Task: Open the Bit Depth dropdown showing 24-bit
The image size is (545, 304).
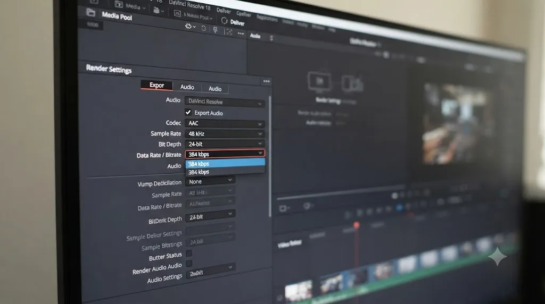Action: pyautogui.click(x=225, y=143)
